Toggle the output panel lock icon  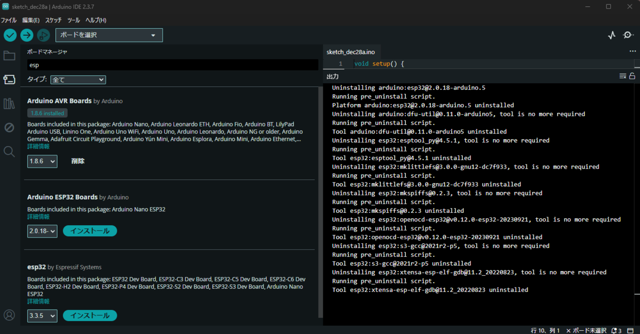[632, 76]
